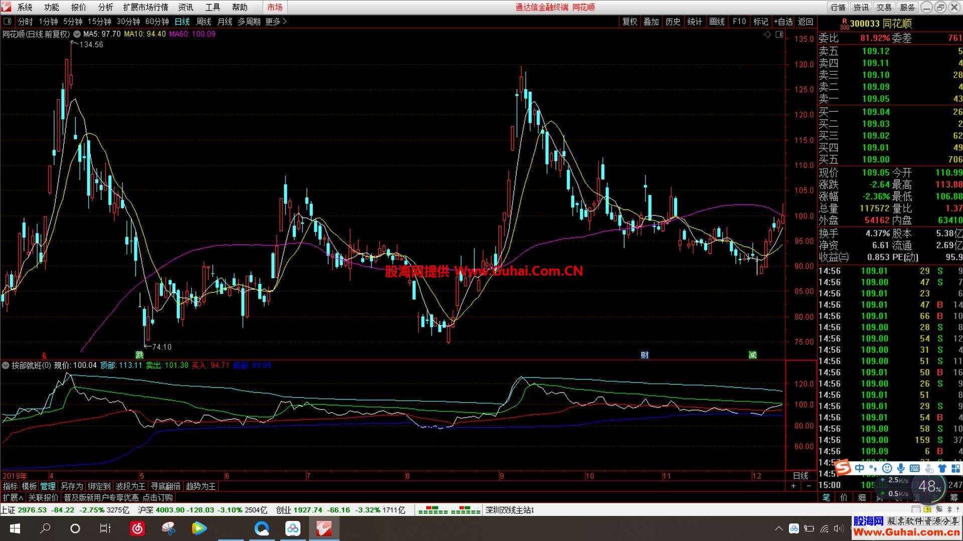Expand the 更多 periods dropdown
The image size is (963, 541).
276,22
